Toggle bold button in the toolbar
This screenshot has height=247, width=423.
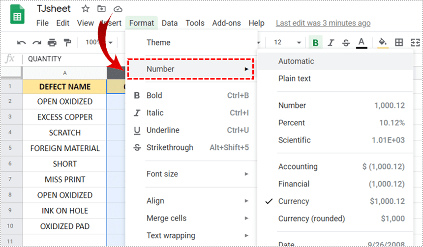(315, 43)
